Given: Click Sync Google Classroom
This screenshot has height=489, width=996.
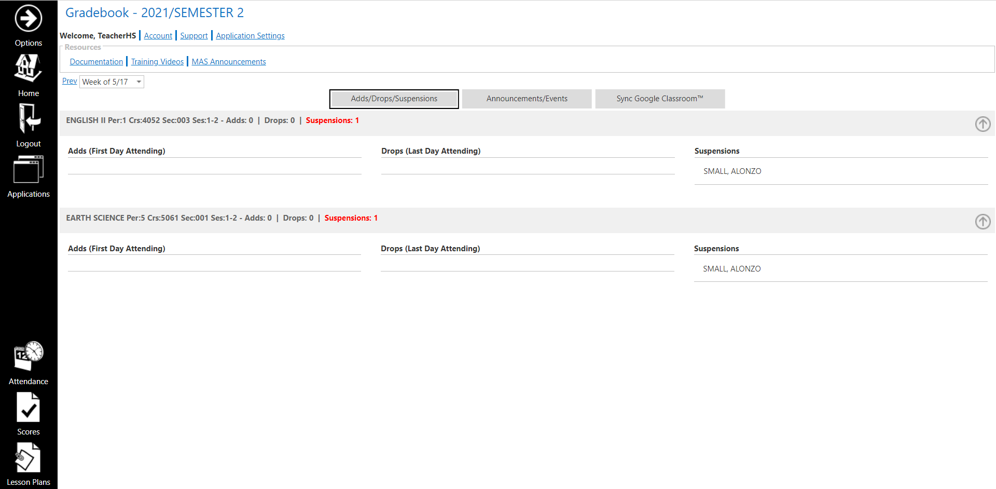Looking at the screenshot, I should click(x=660, y=99).
